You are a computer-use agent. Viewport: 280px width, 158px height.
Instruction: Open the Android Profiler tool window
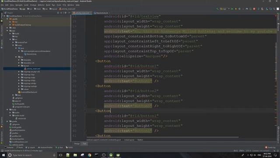tap(45, 147)
